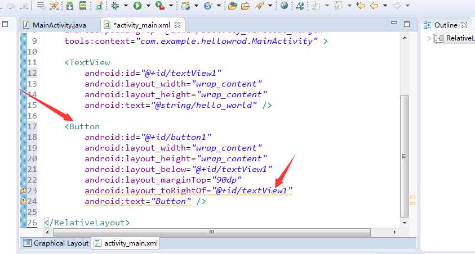The width and height of the screenshot is (475, 254).
Task: Click the lower warning mark in overview ruler
Action: pos(412,203)
